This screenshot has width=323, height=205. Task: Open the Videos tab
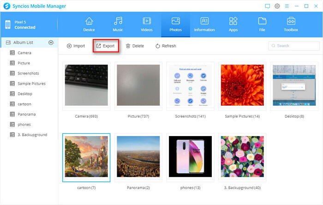[147, 24]
